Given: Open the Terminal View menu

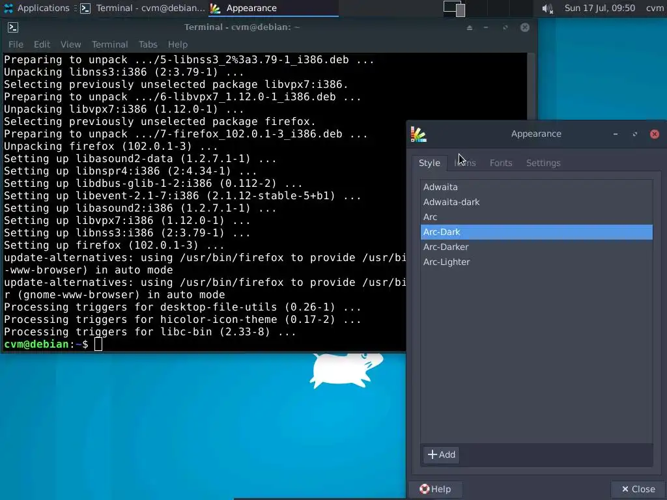Looking at the screenshot, I should point(70,44).
